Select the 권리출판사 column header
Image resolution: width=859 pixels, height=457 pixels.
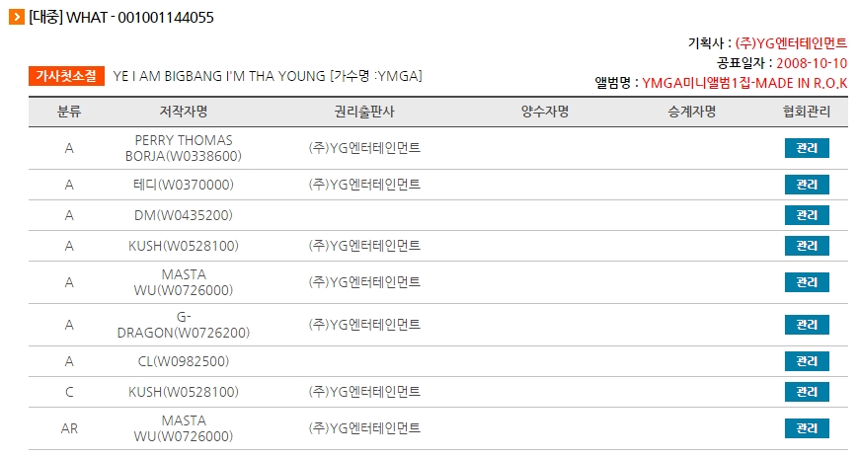click(364, 112)
